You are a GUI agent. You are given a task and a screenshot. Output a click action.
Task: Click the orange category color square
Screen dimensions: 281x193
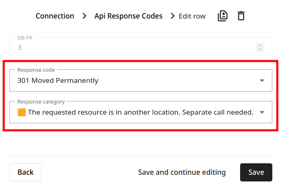pyautogui.click(x=21, y=112)
